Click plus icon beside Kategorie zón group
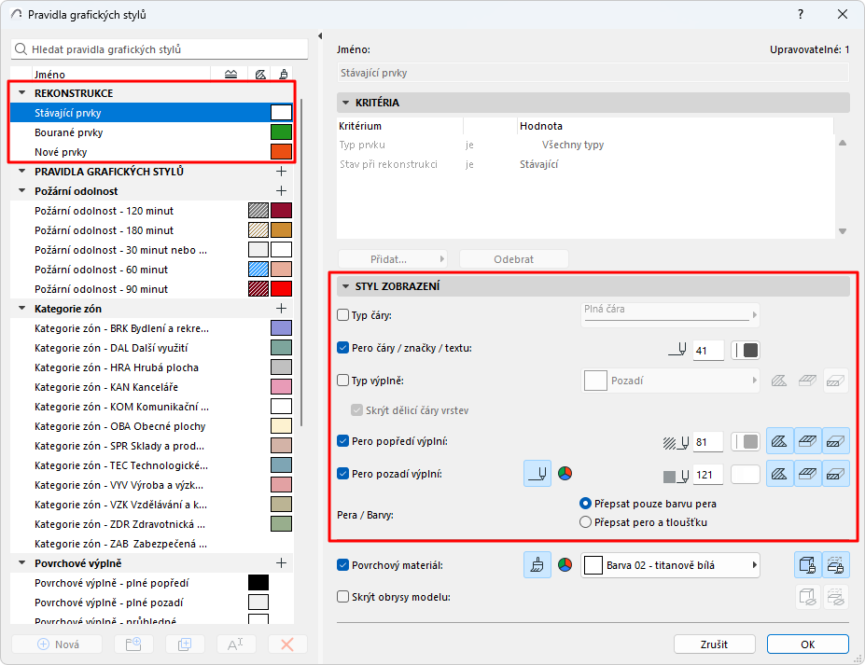 pyautogui.click(x=282, y=308)
